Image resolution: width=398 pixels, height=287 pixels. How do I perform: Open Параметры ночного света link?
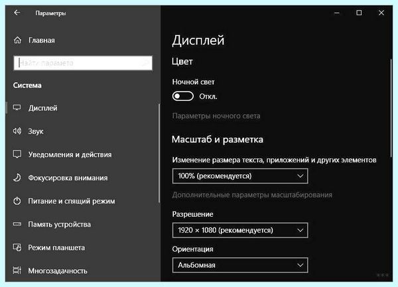(x=216, y=116)
